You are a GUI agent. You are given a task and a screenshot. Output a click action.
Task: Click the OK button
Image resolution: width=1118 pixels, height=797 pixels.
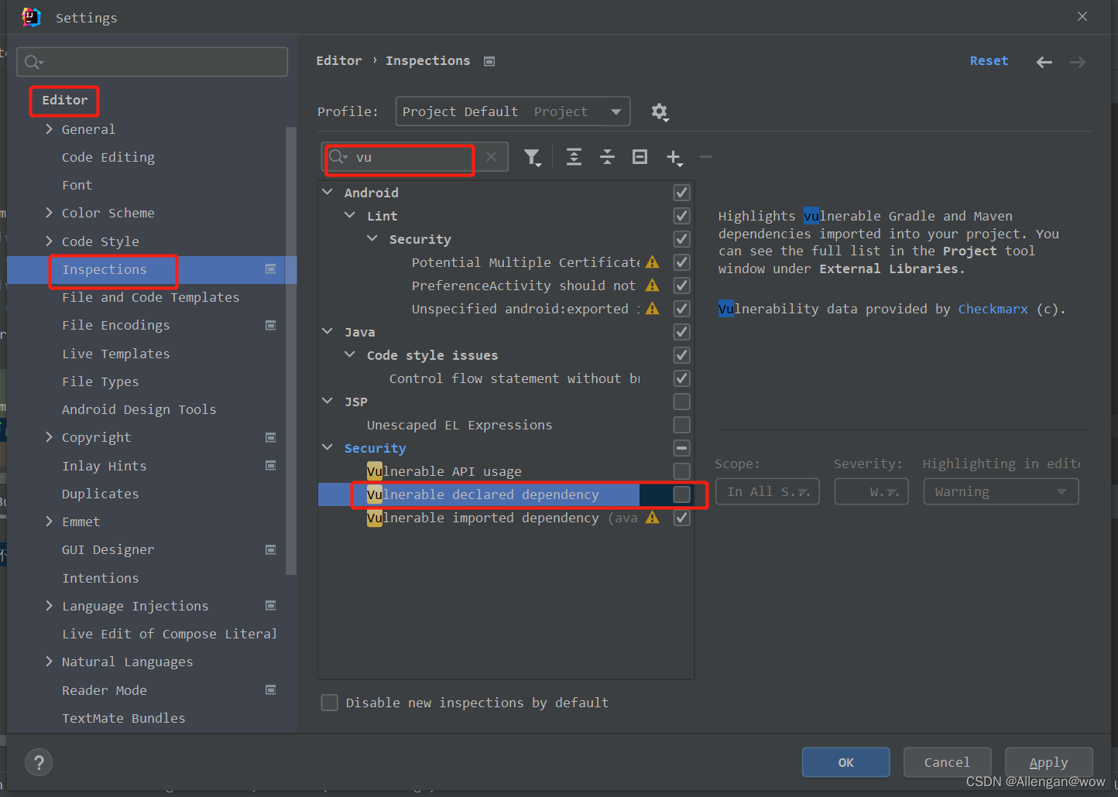click(845, 762)
